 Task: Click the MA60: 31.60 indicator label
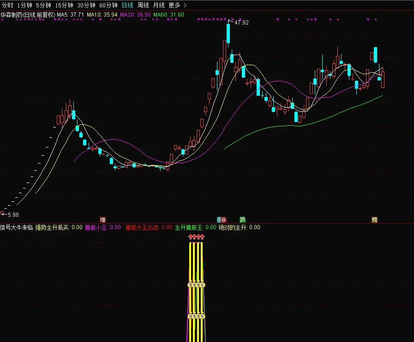(x=169, y=14)
